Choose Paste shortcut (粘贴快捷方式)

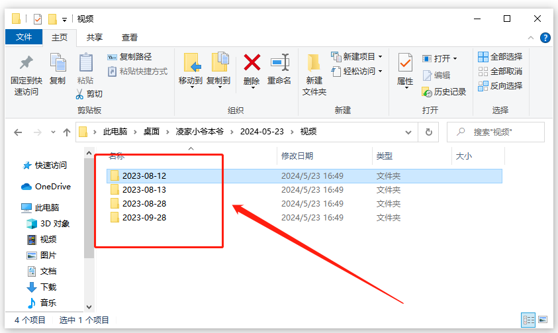click(x=138, y=71)
